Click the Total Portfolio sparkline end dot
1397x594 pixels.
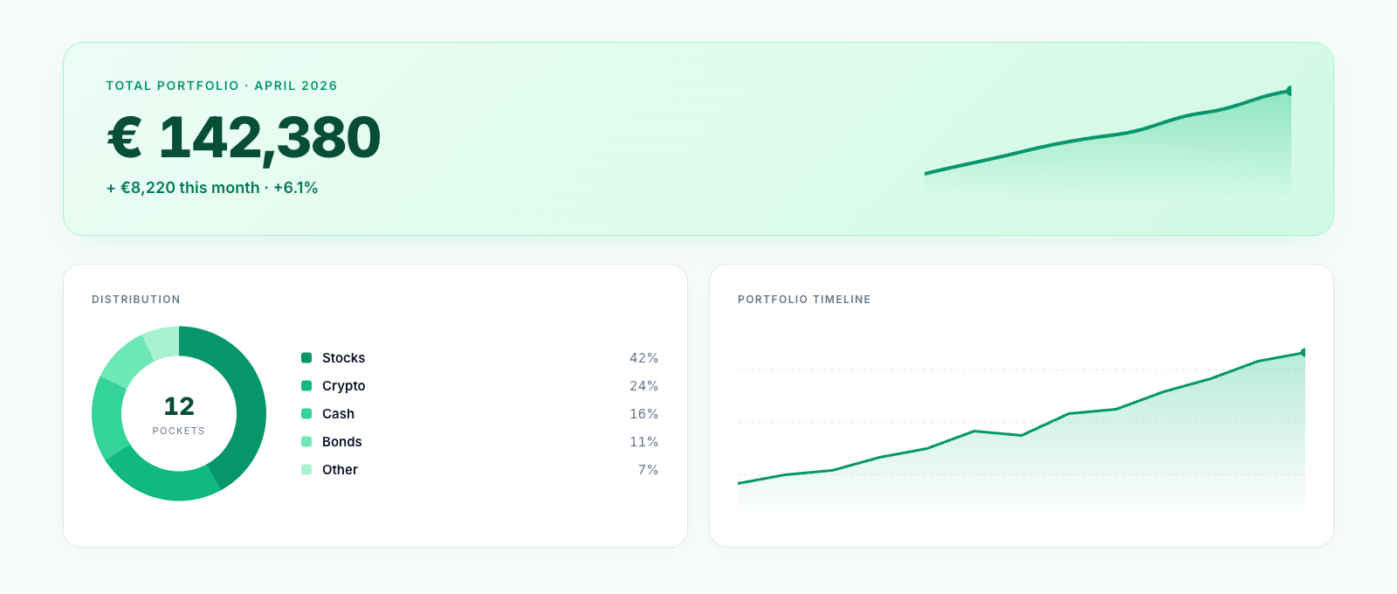tap(1289, 91)
